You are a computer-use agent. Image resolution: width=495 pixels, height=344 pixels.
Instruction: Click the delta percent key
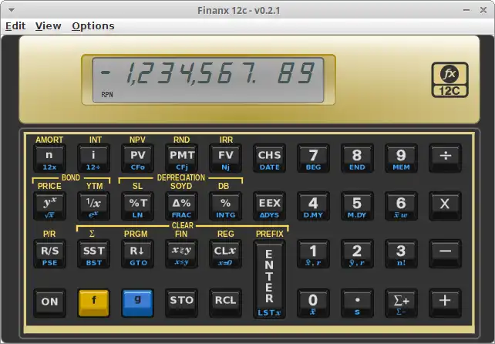pyautogui.click(x=181, y=206)
